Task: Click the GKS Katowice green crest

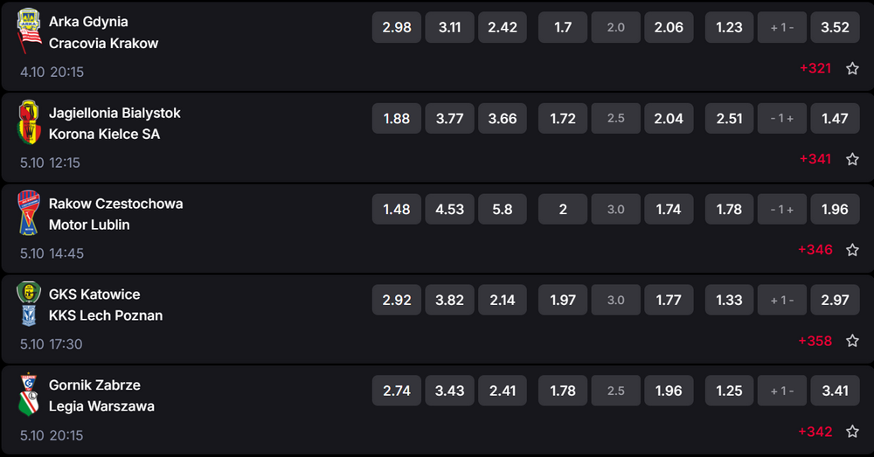Action: click(29, 294)
